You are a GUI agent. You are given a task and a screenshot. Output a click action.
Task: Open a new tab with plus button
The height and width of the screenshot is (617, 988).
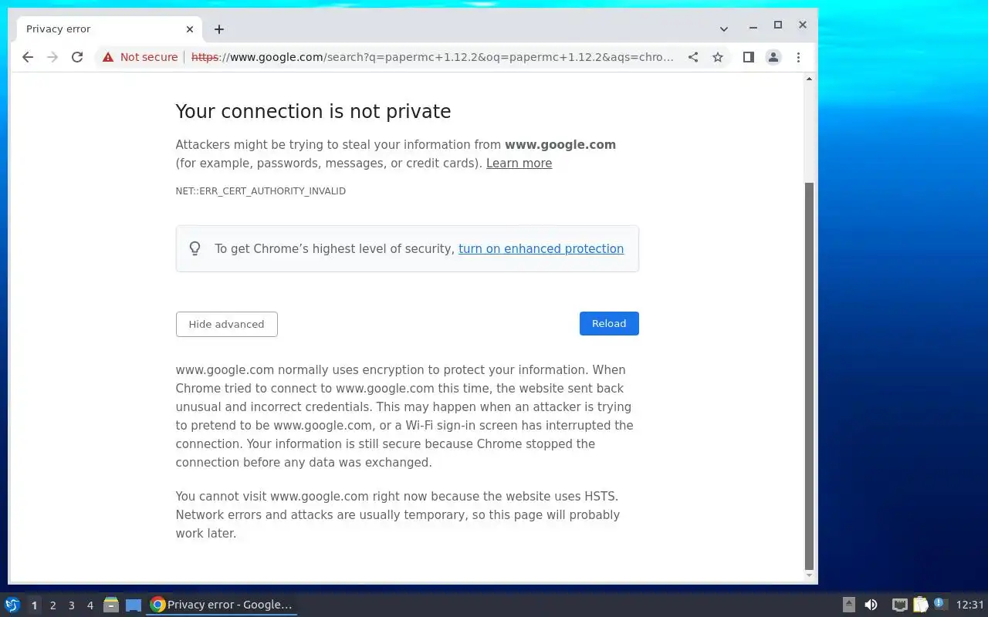point(219,29)
